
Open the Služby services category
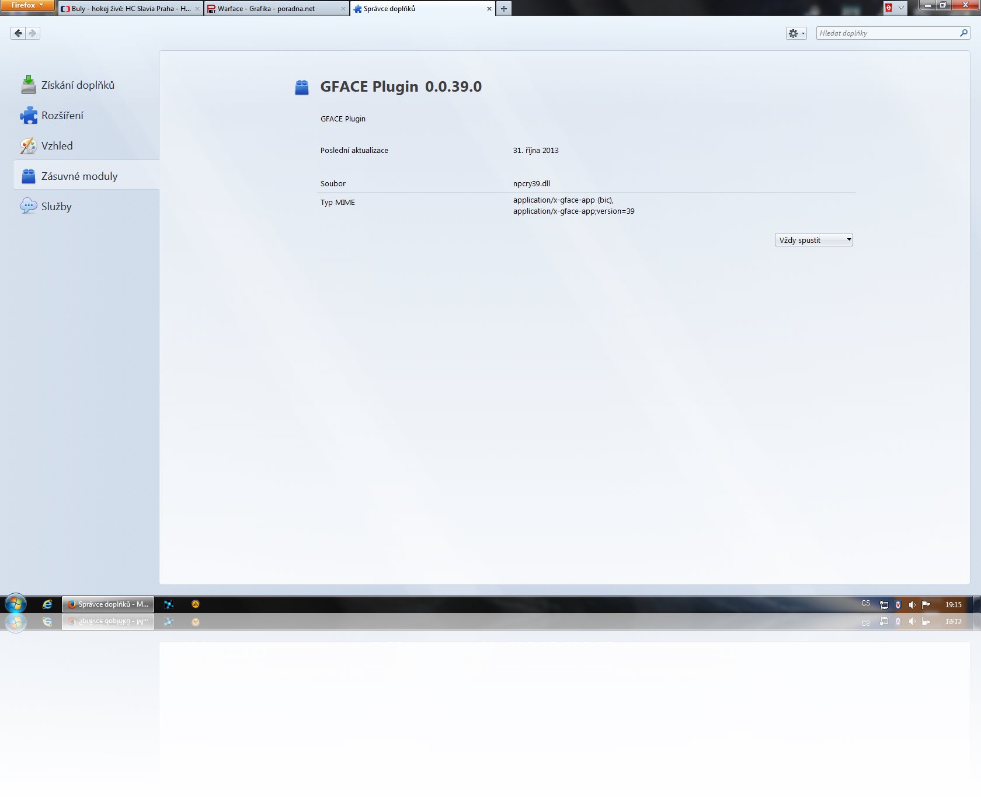(56, 207)
